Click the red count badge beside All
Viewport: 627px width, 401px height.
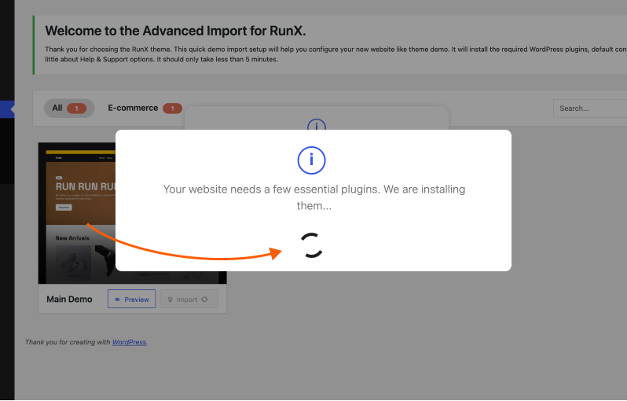coord(76,109)
